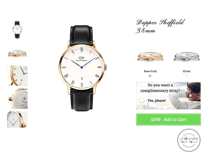The image size is (205, 153).
Task: Click the Silver watch variant image
Action: point(187,57)
